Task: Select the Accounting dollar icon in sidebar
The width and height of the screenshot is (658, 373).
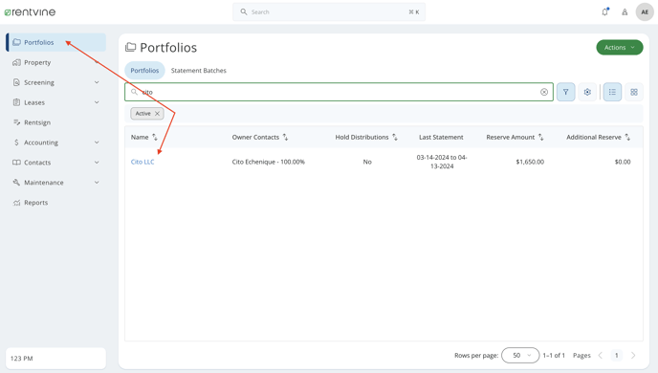Action: 16,143
